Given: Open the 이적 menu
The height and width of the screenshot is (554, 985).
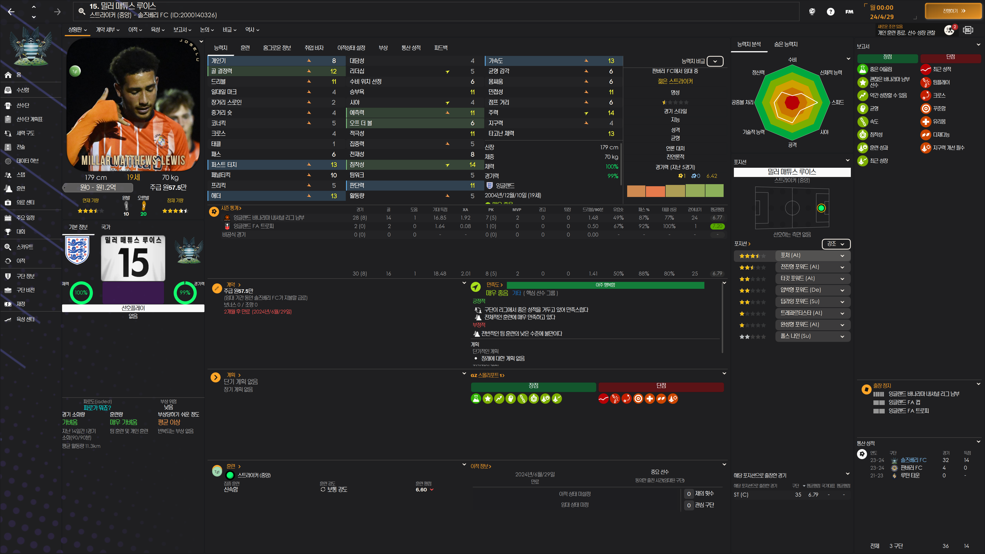Looking at the screenshot, I should 135,30.
